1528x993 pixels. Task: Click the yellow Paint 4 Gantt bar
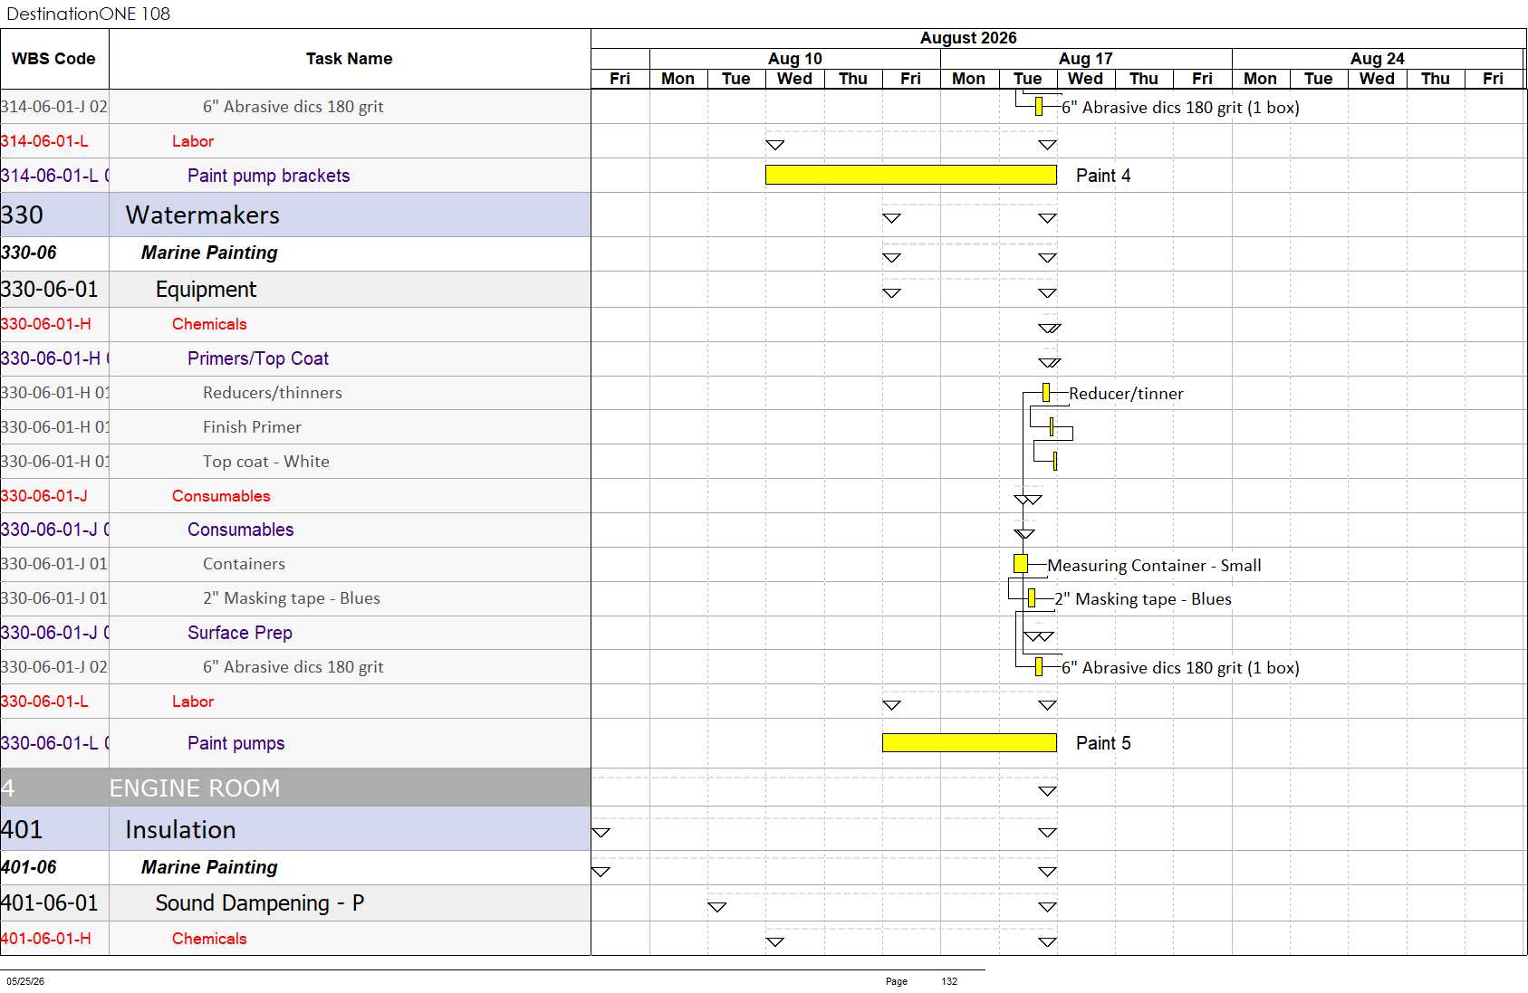click(x=910, y=175)
